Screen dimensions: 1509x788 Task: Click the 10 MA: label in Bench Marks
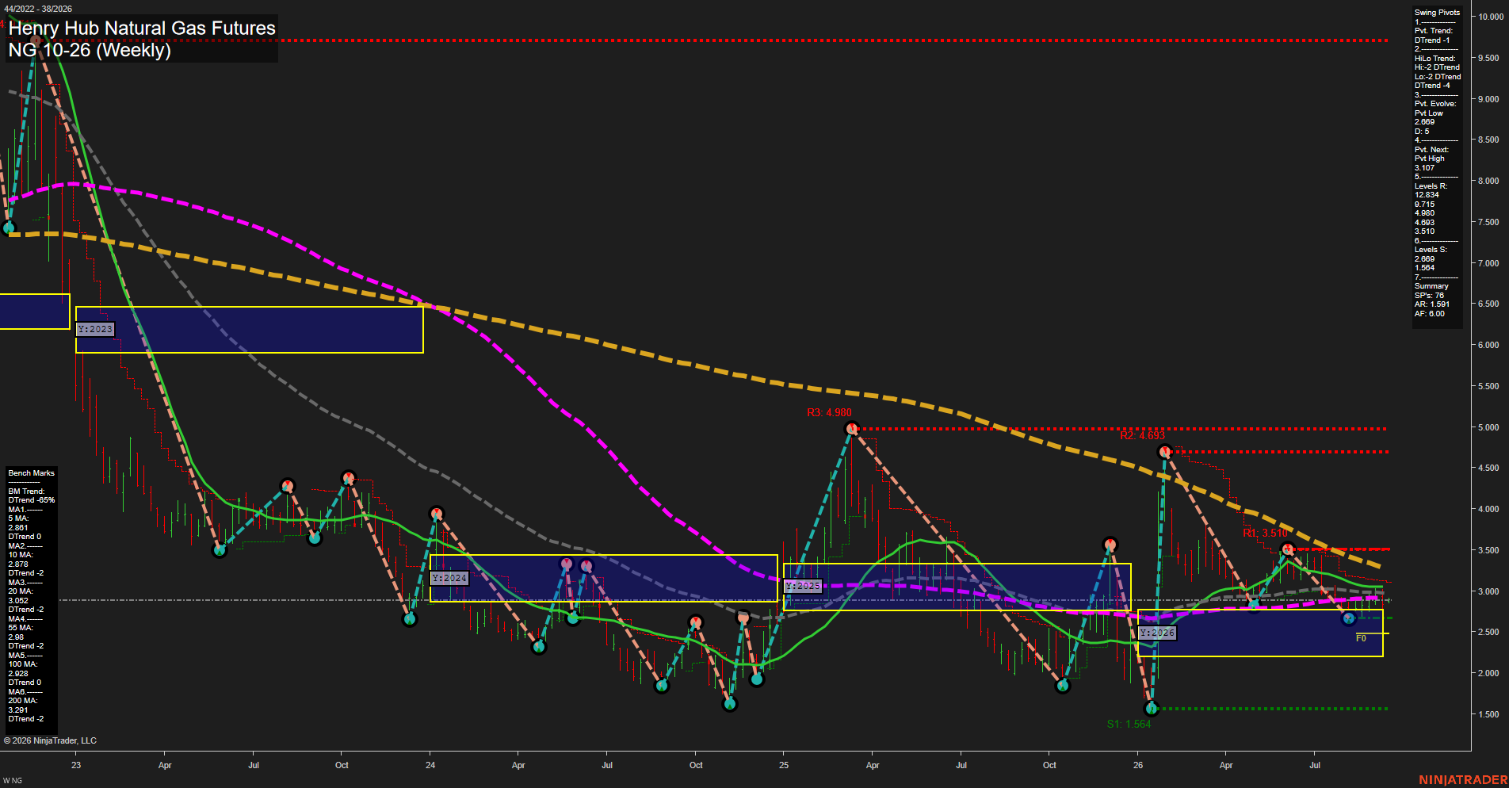pos(21,555)
